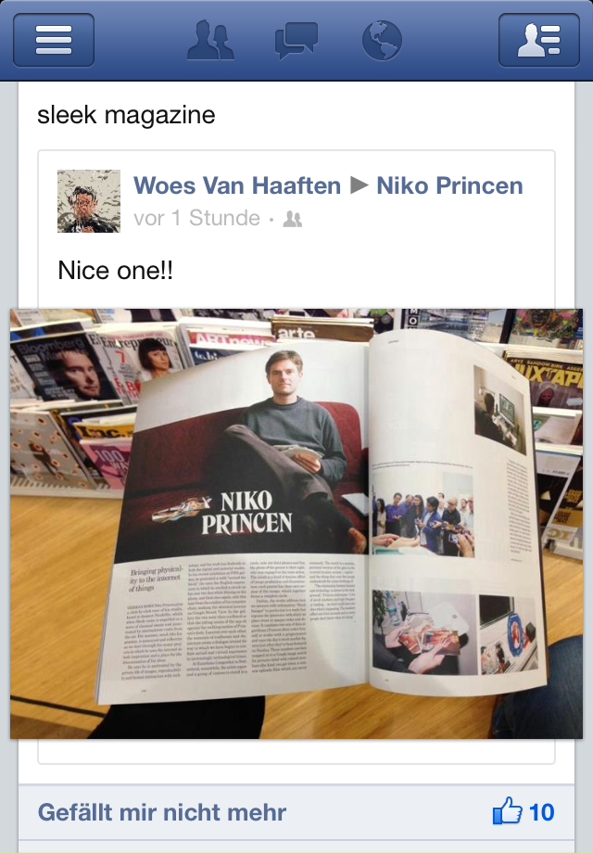
Task: Toggle 'Gefällt mir nicht mehr' unlike
Action: pyautogui.click(x=162, y=812)
